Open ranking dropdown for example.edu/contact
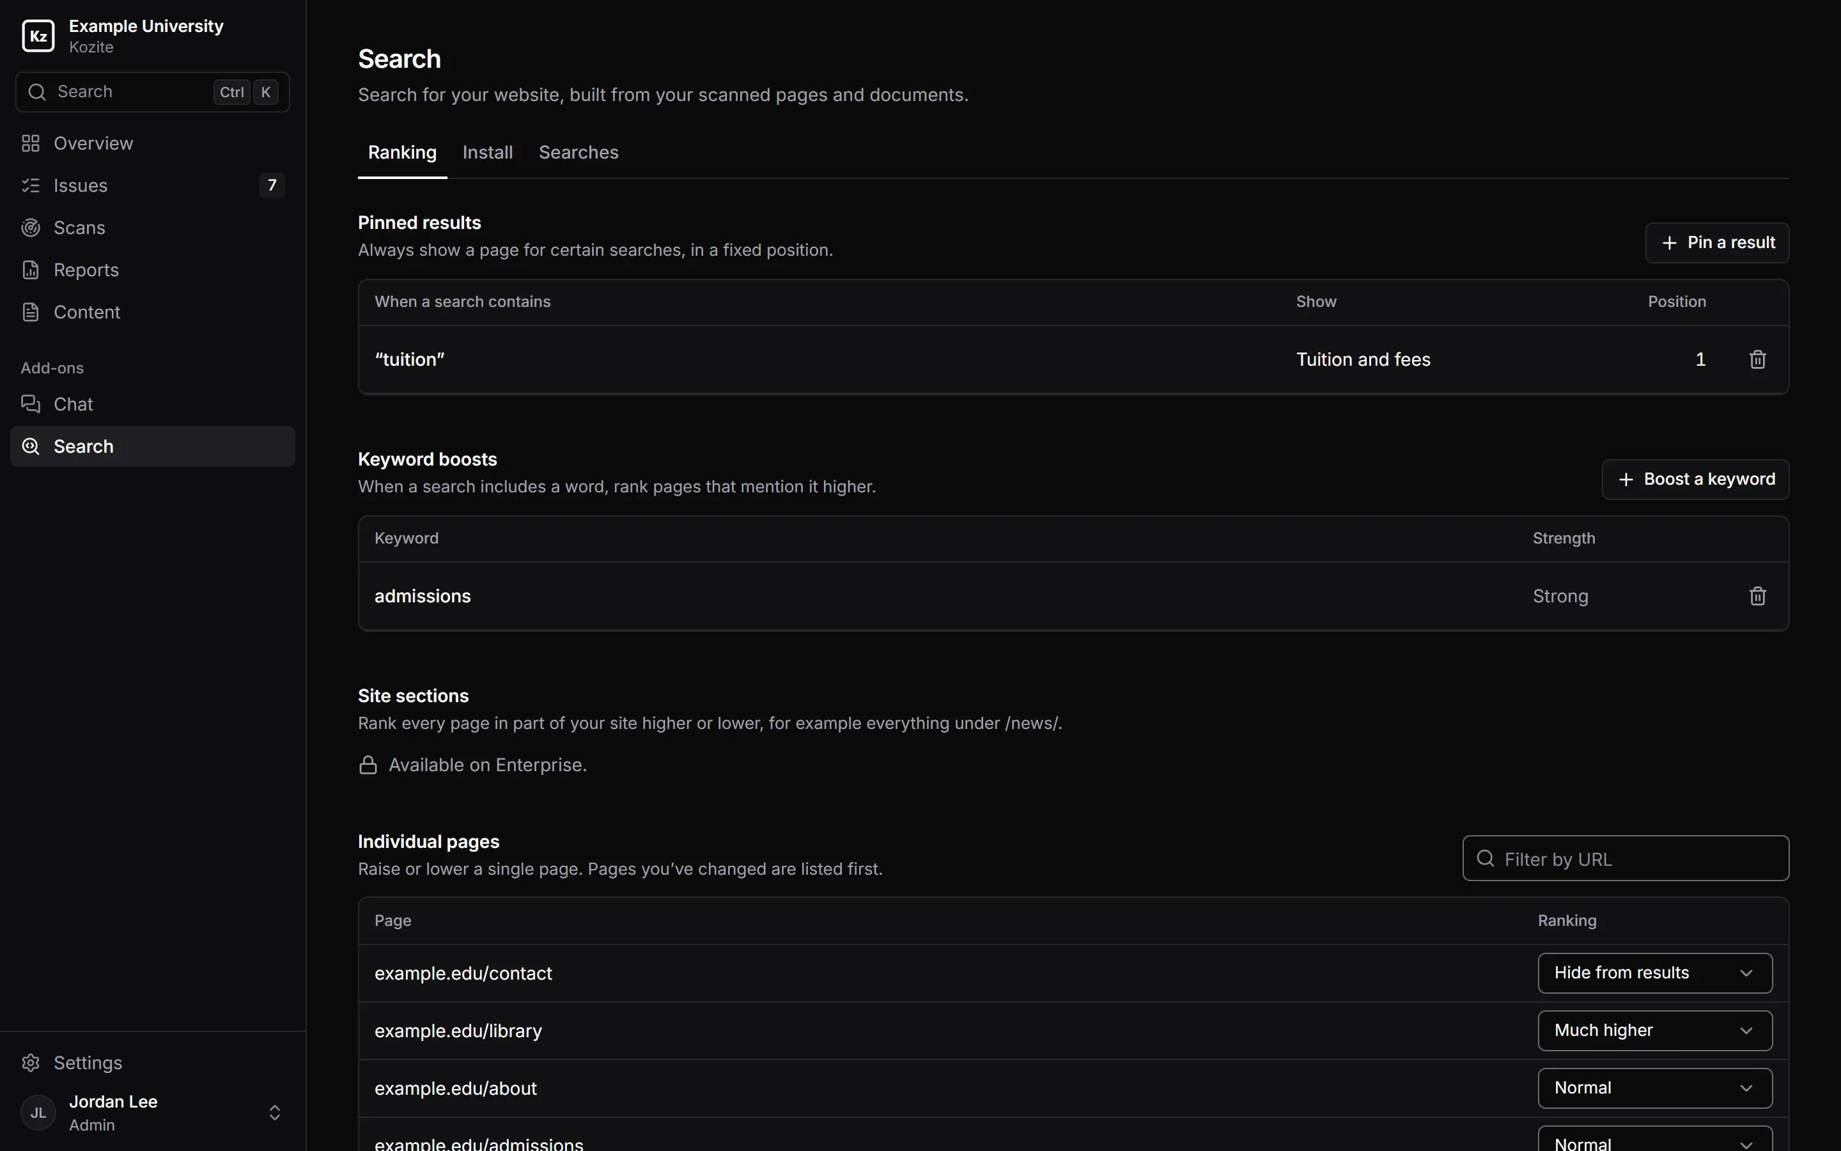The width and height of the screenshot is (1841, 1151). 1654,973
